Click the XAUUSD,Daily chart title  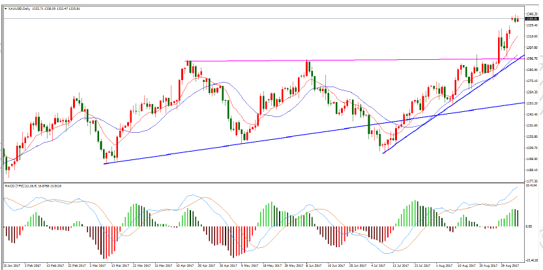pyautogui.click(x=18, y=9)
